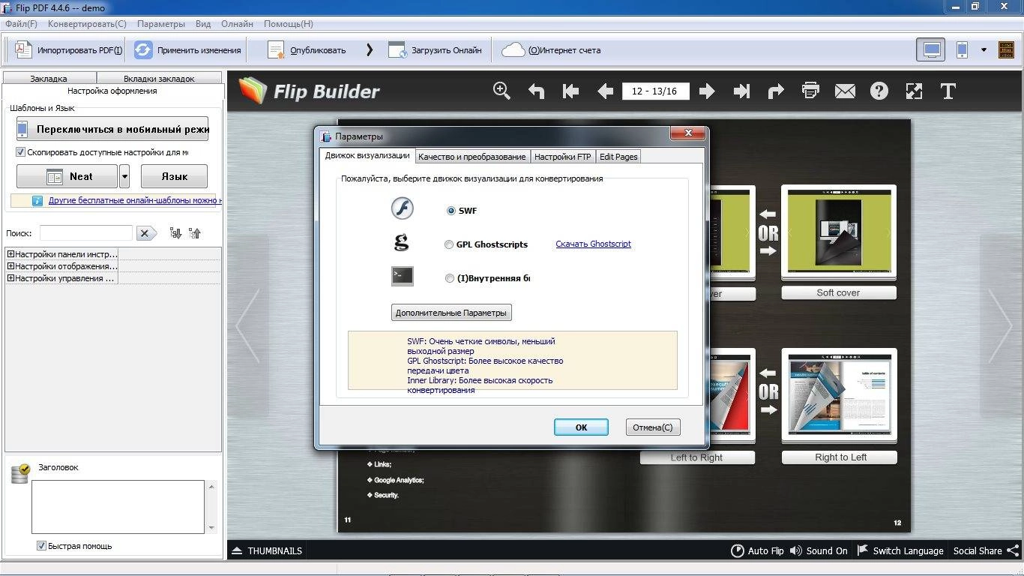Open the bookshelf icon at top right
This screenshot has height=576, width=1024.
pyautogui.click(x=1007, y=50)
